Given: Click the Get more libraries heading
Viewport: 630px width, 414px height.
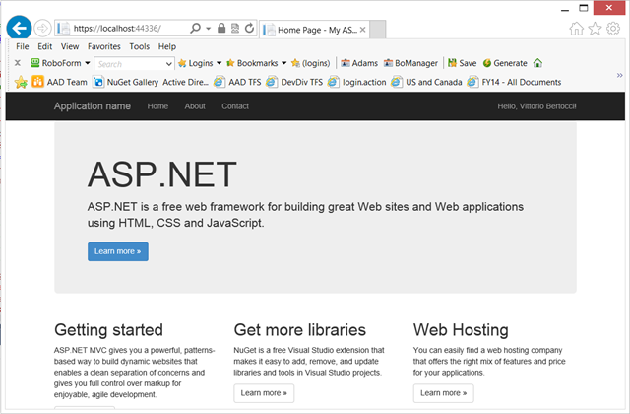Looking at the screenshot, I should pyautogui.click(x=299, y=330).
